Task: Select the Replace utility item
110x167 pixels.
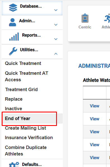Action: pyautogui.click(x=14, y=99)
